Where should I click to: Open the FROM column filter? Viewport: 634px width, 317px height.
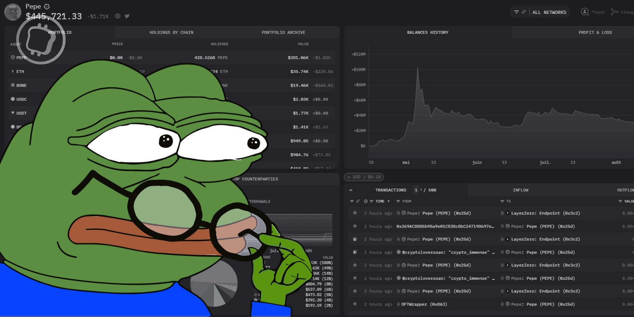pyautogui.click(x=398, y=201)
